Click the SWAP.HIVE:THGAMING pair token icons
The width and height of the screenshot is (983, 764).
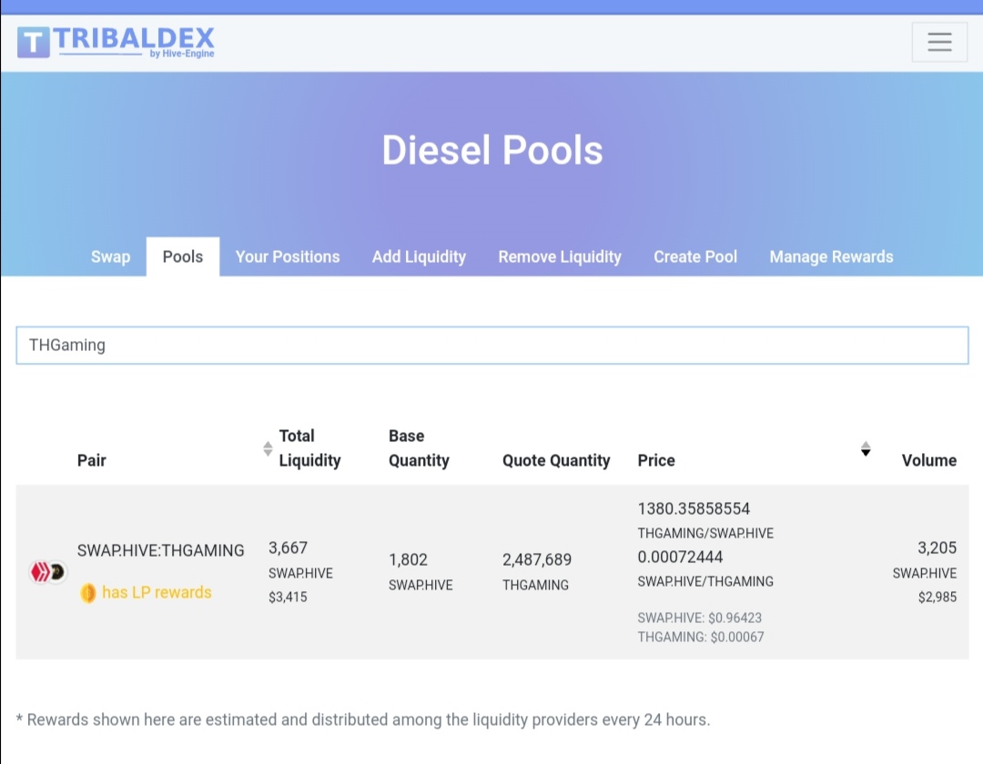pos(48,572)
